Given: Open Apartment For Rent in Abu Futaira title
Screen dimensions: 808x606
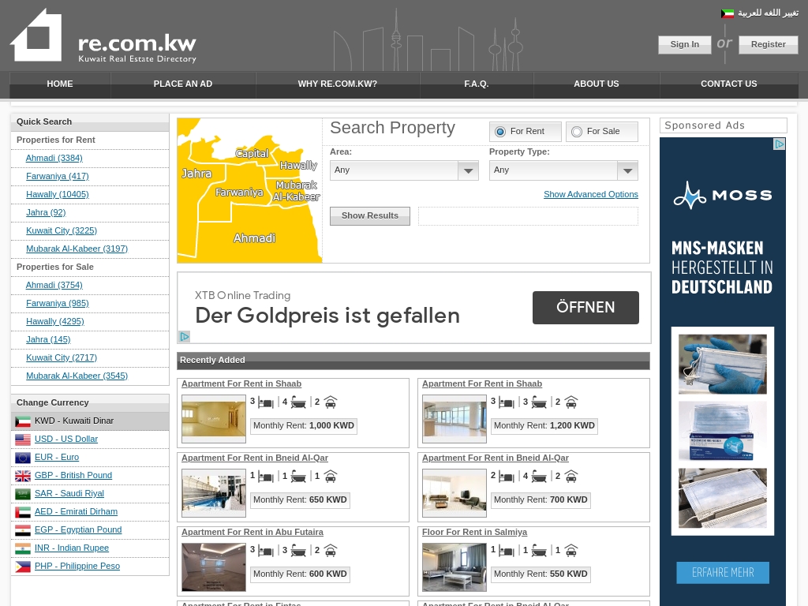Looking at the screenshot, I should [x=252, y=532].
